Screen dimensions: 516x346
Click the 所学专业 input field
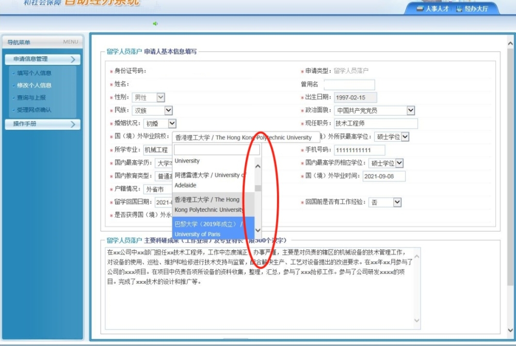click(x=157, y=150)
